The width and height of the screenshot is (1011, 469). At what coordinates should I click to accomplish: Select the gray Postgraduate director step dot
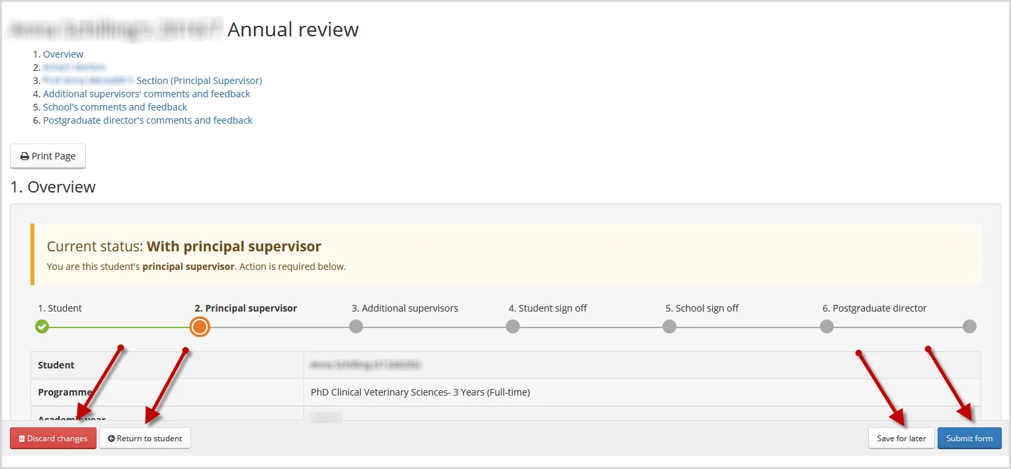pos(827,326)
